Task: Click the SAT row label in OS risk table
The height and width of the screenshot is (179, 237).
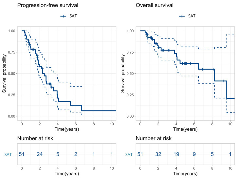Action: click(129, 155)
